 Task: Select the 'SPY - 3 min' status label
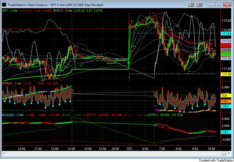coord(10,11)
